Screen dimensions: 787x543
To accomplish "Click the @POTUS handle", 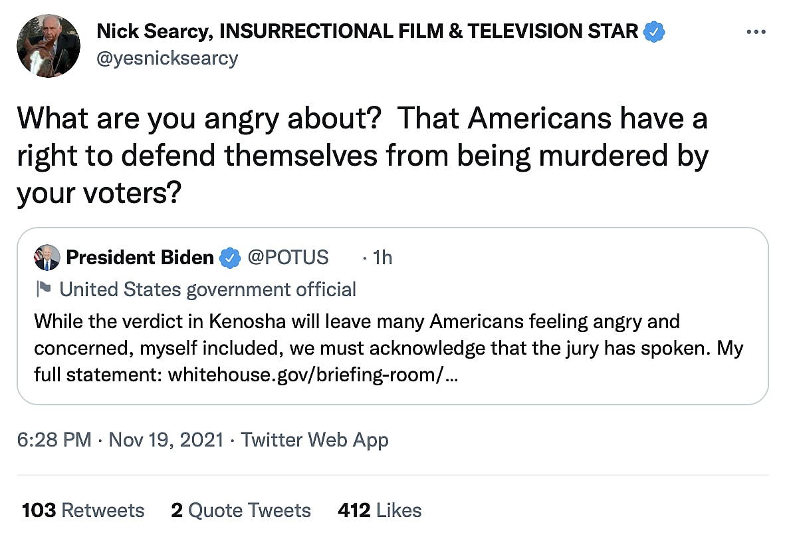I will click(x=288, y=258).
